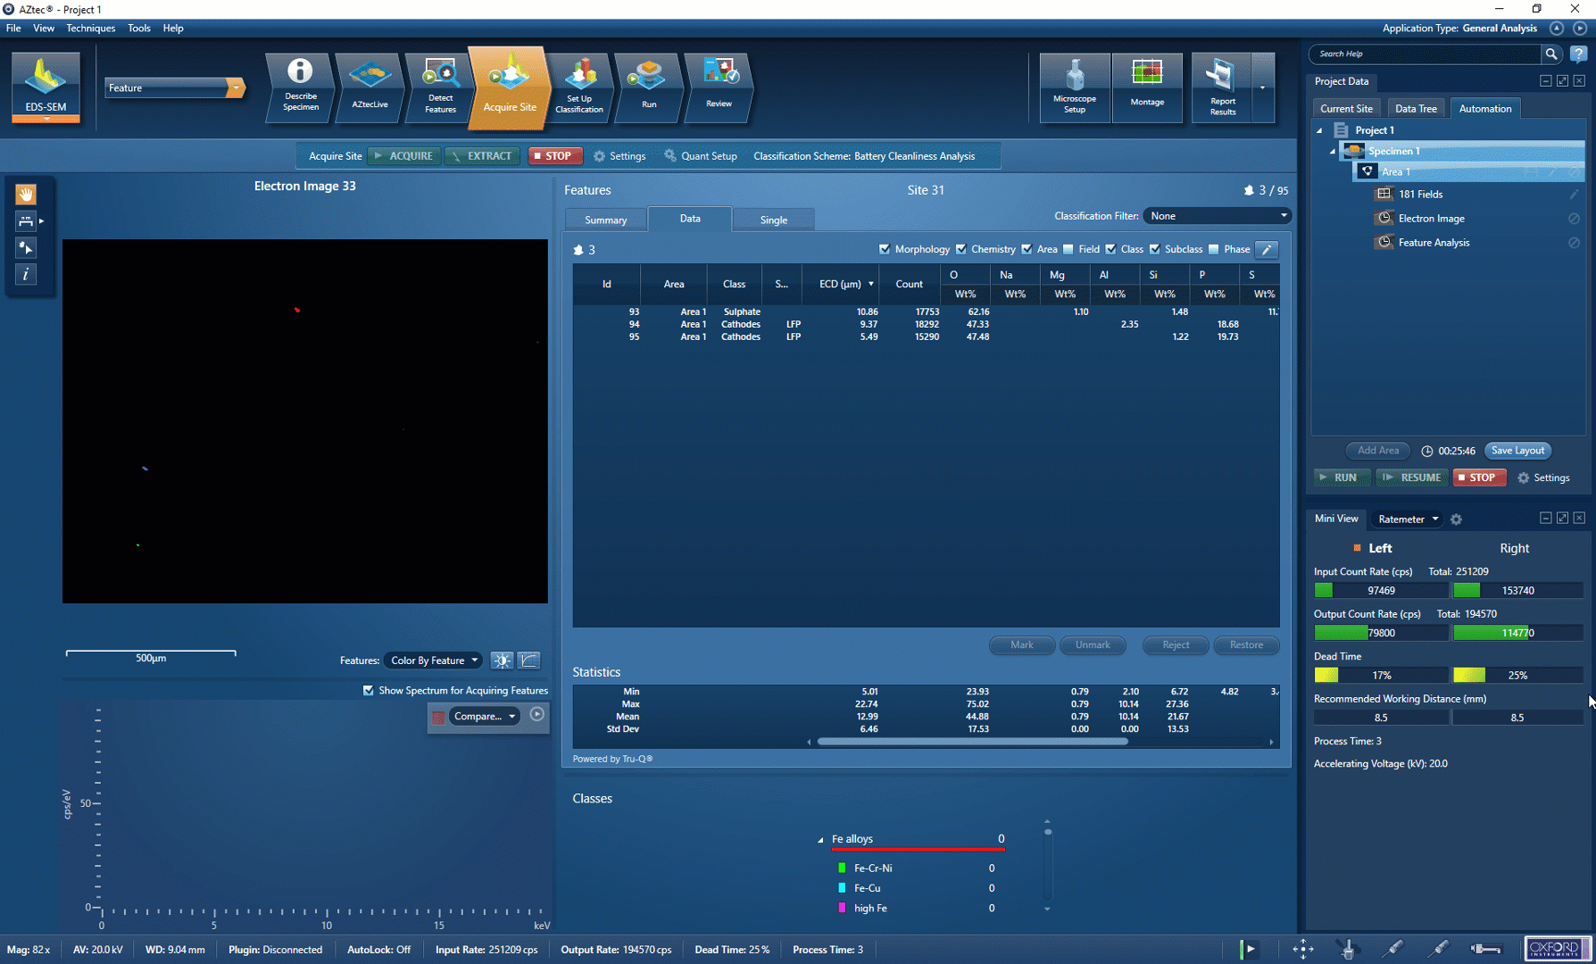1596x964 pixels.
Task: Switch to the Summary tab
Action: [x=605, y=220]
